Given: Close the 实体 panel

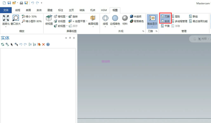Looking at the screenshot, I should pos(74,38).
